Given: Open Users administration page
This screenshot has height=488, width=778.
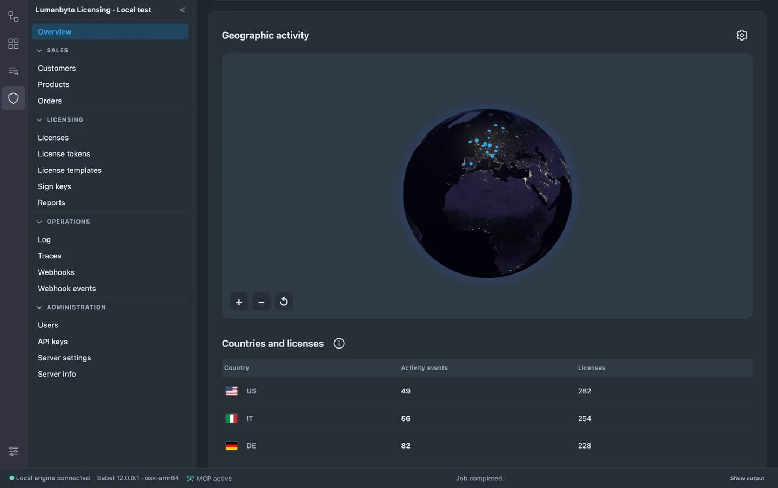Looking at the screenshot, I should coord(48,325).
